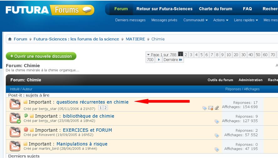The image size is (278, 158).
Task: Click yellow note icon beside questions récurrentes
Action: (x=26, y=102)
